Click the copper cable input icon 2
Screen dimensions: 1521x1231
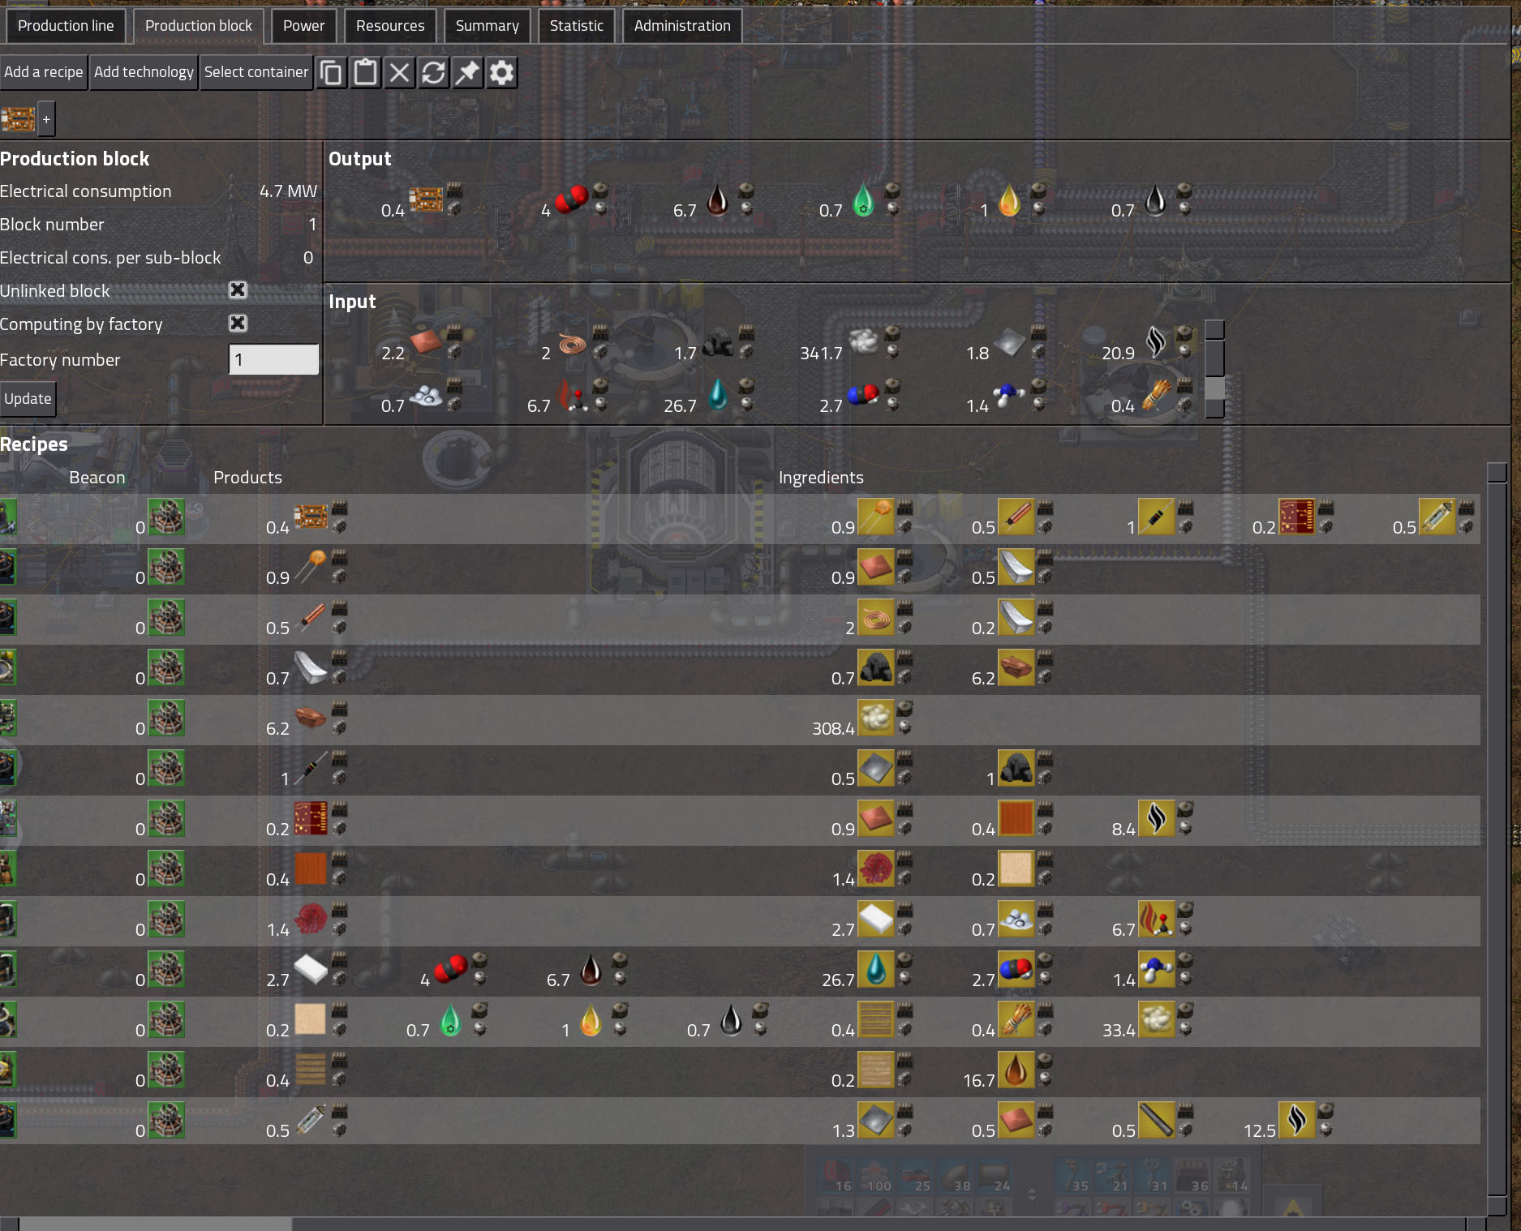point(572,342)
